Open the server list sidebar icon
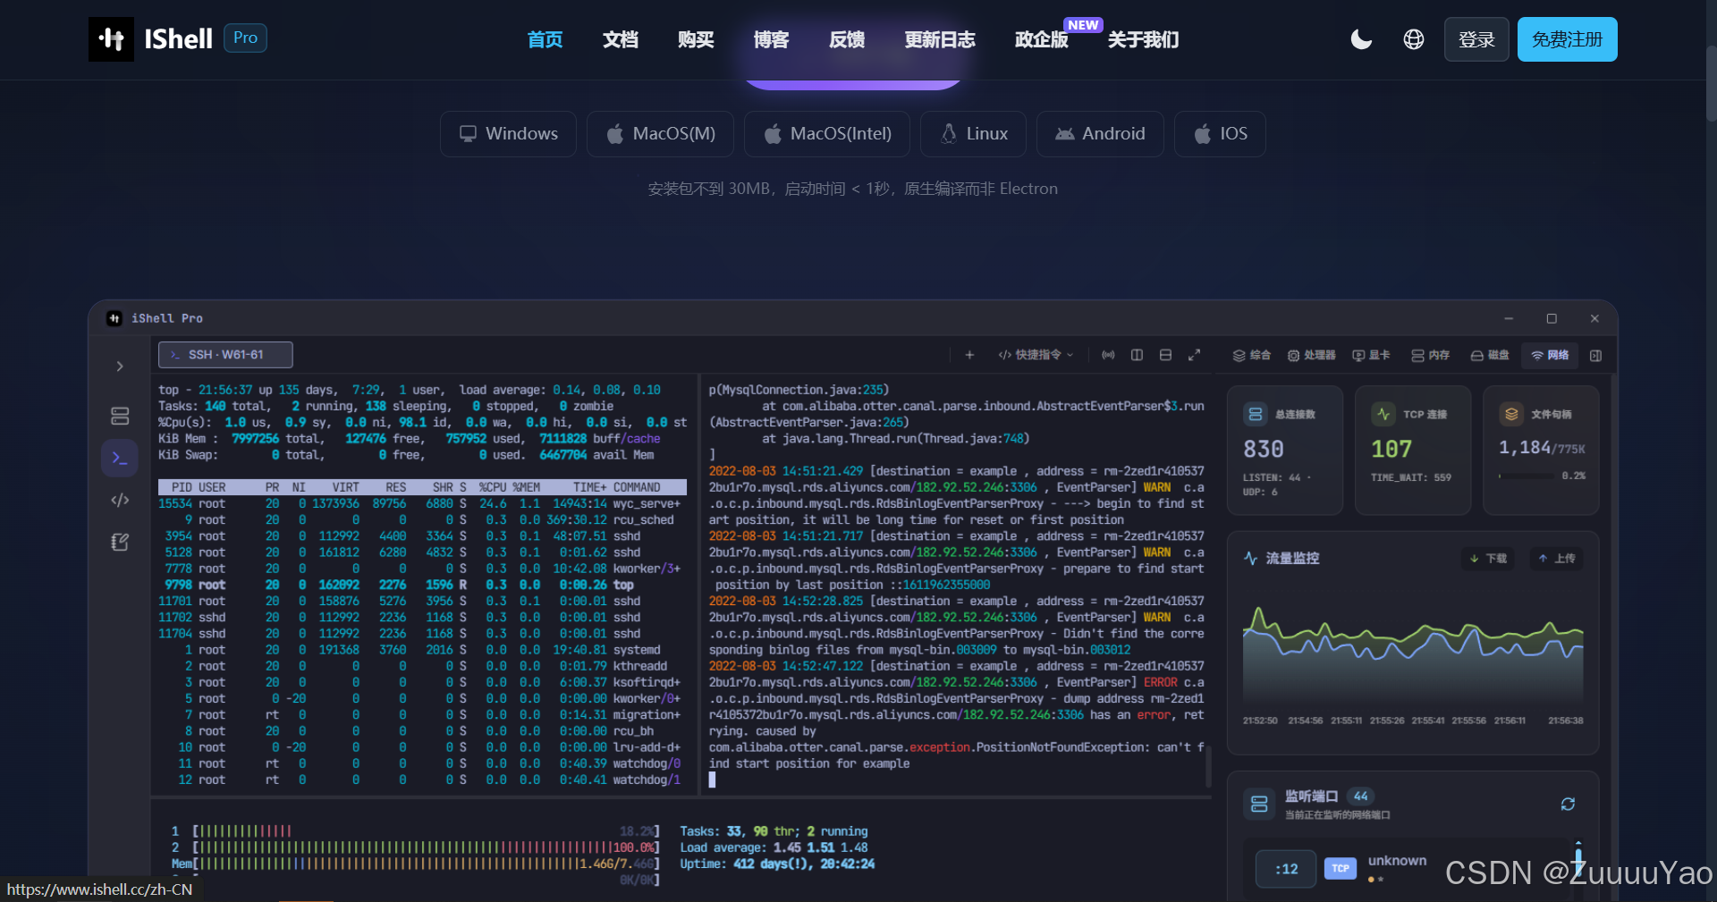Screen dimensions: 1717x902 (x=120, y=416)
